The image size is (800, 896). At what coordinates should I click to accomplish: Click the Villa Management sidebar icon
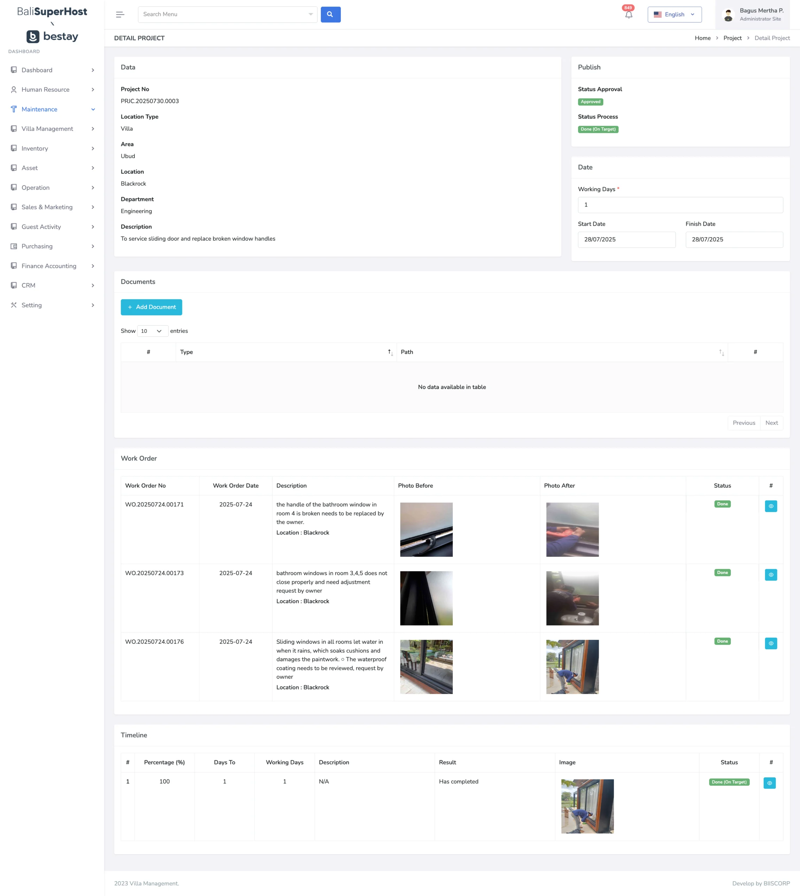tap(14, 129)
